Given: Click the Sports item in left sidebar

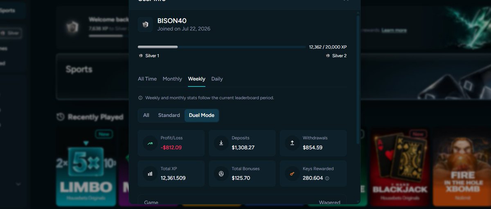Looking at the screenshot, I should coord(12,10).
